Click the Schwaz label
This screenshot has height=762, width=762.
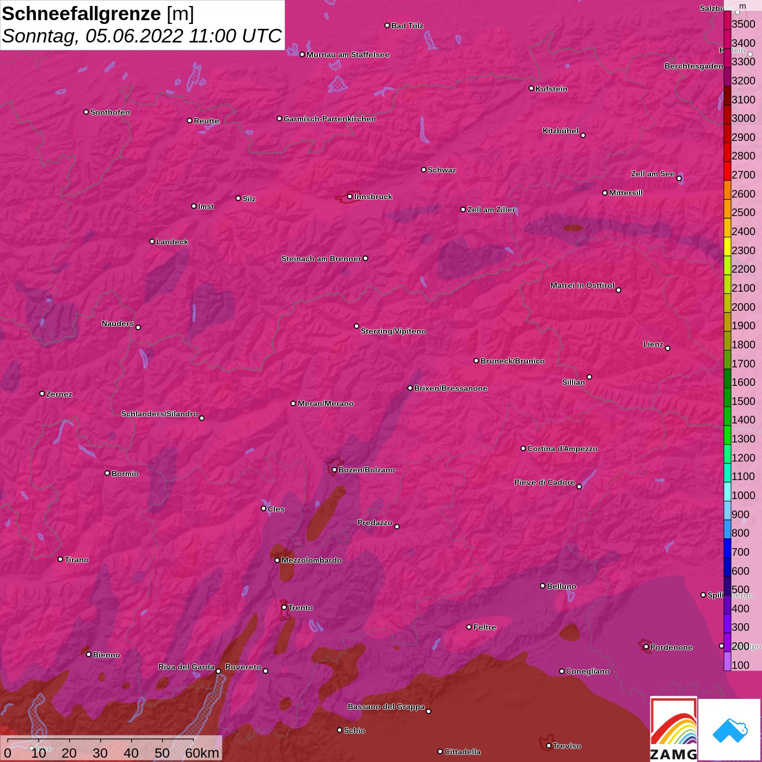point(442,170)
